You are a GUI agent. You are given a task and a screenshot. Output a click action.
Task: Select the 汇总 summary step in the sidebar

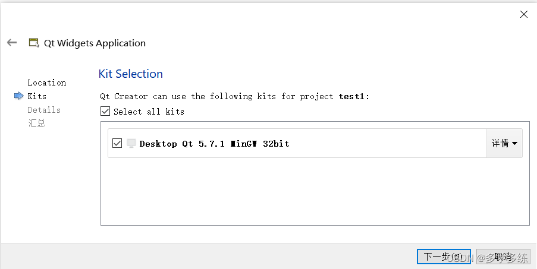37,124
